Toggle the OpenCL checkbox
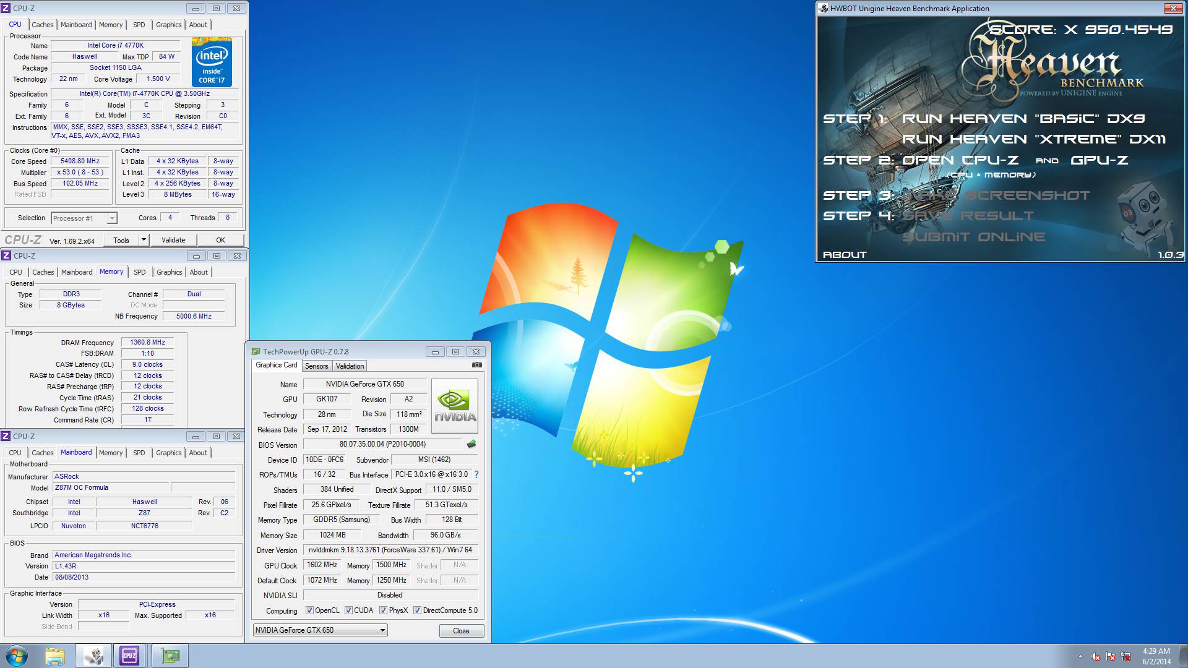This screenshot has height=668, width=1188. click(309, 610)
